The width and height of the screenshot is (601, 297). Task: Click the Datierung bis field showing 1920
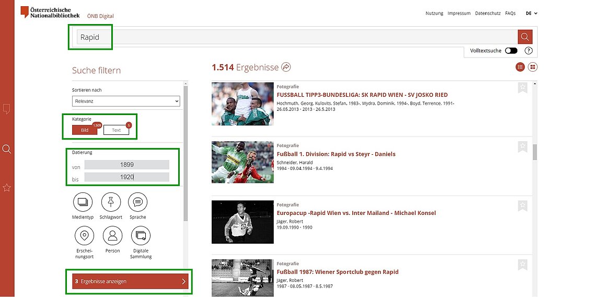tap(127, 177)
